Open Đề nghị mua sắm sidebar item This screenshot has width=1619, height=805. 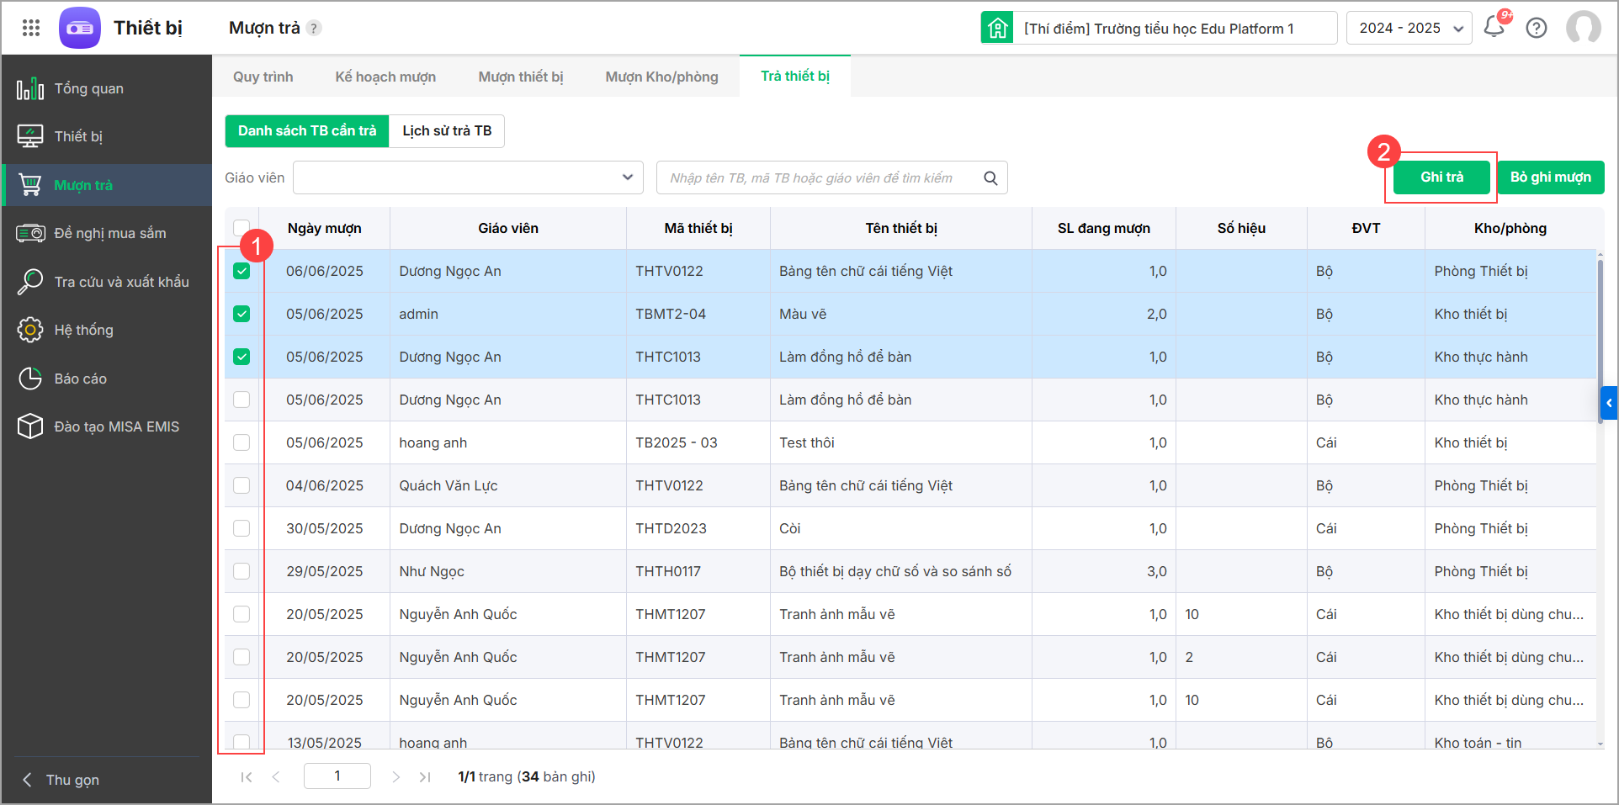click(109, 233)
